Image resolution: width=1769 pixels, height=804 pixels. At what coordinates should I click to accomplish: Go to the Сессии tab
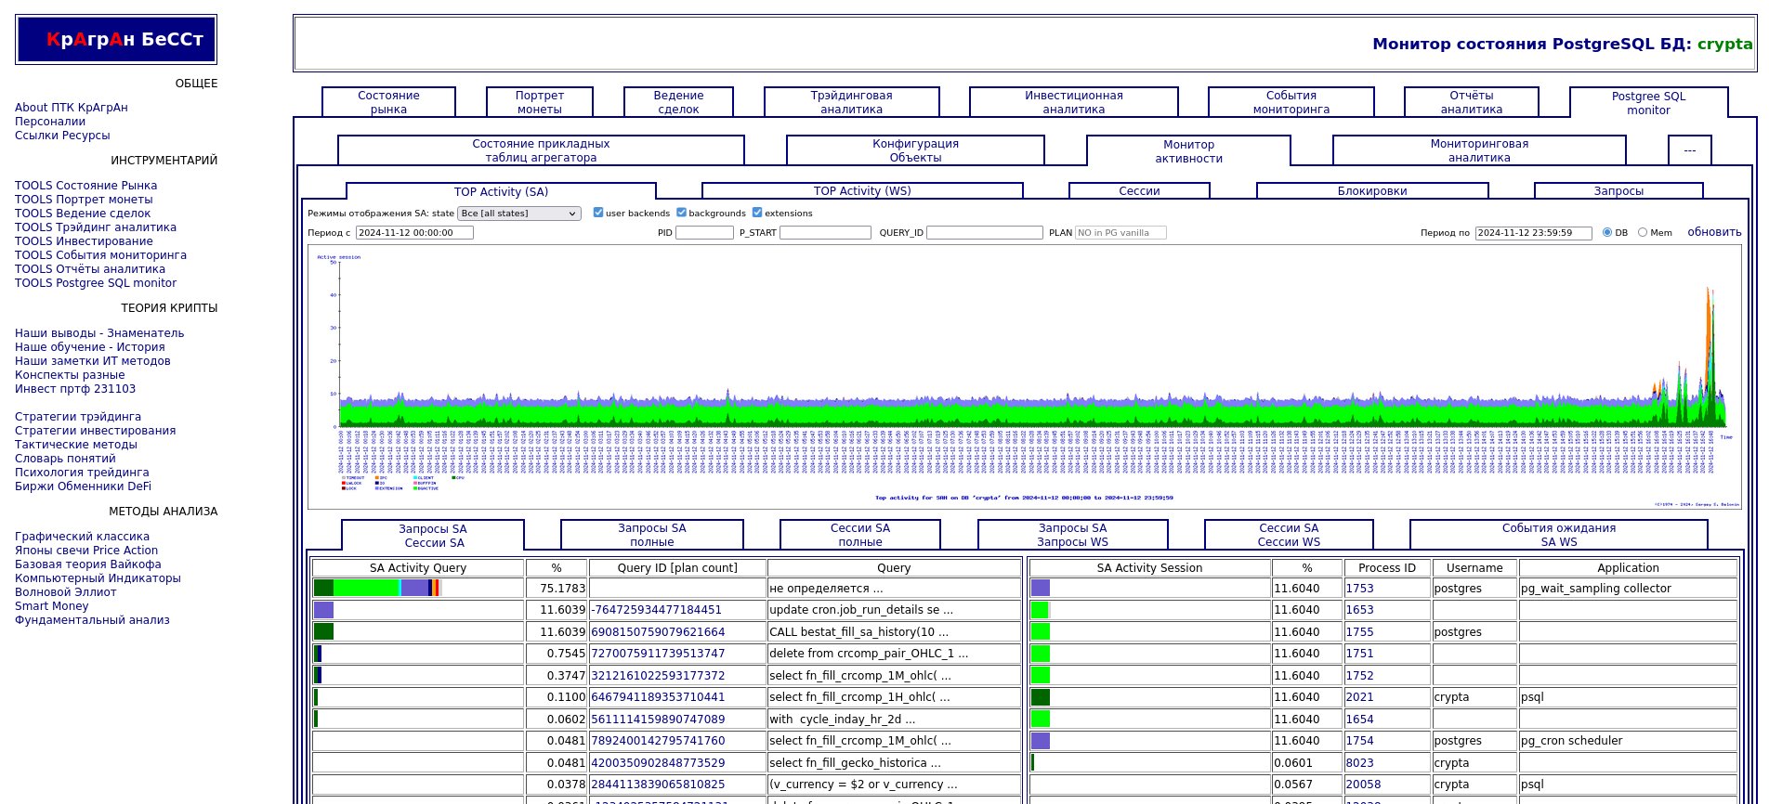pyautogui.click(x=1138, y=191)
